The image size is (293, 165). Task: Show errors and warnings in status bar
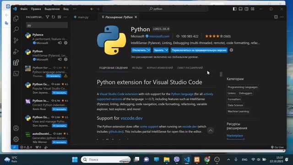point(26,147)
